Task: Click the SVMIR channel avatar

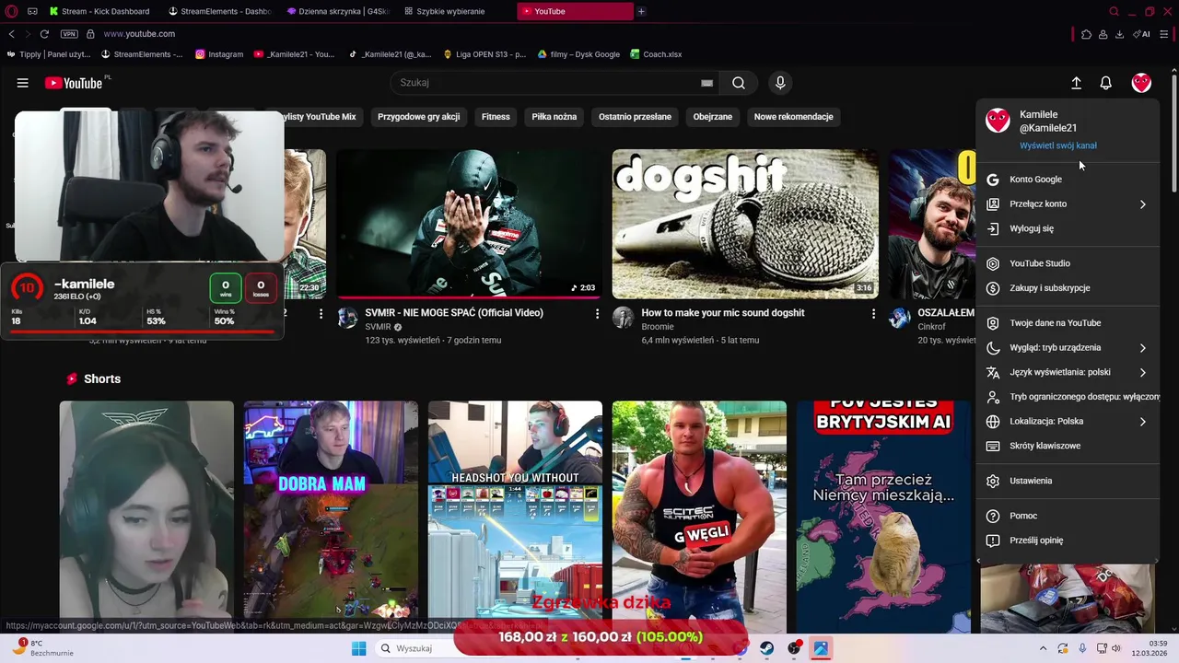Action: [x=347, y=319]
